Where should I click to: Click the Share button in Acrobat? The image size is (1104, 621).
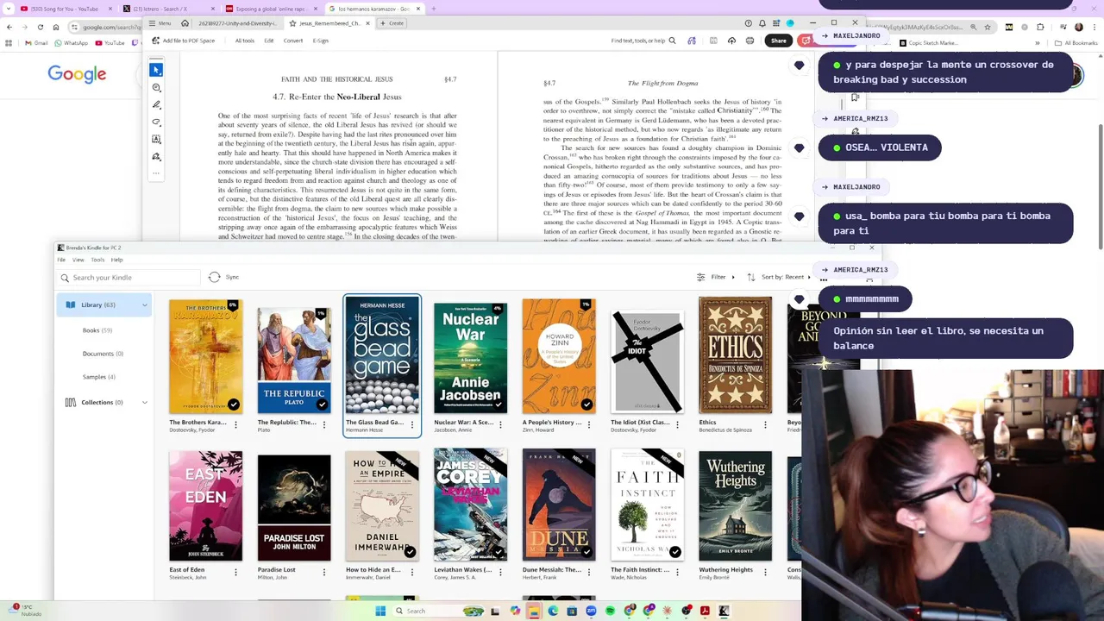coord(778,41)
